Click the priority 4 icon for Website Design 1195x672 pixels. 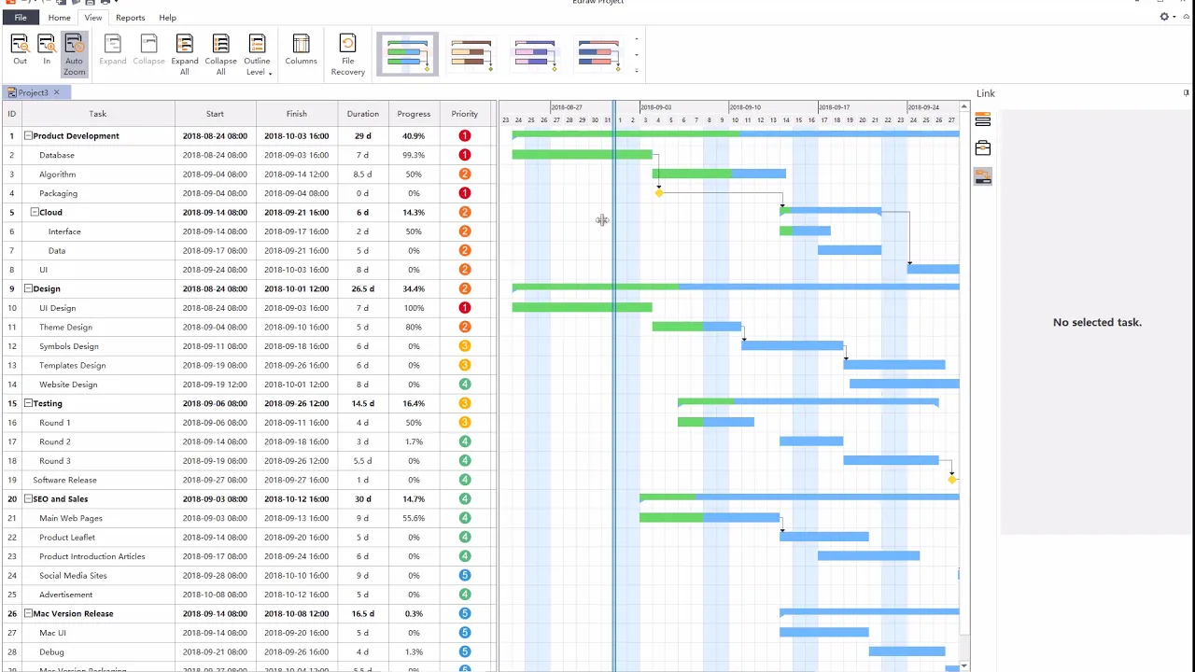pyautogui.click(x=465, y=385)
